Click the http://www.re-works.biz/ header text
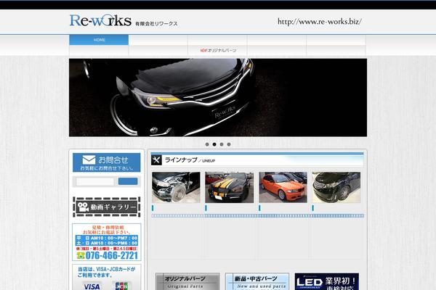 (x=320, y=21)
